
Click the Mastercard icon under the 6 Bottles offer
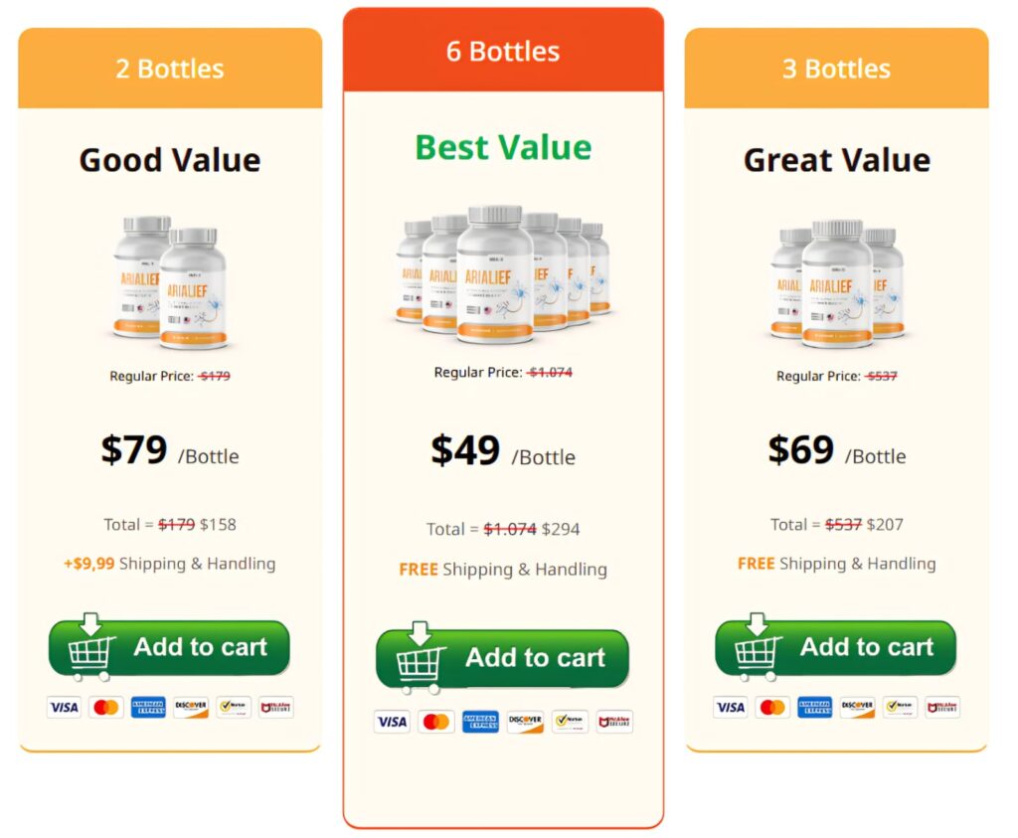coord(436,721)
